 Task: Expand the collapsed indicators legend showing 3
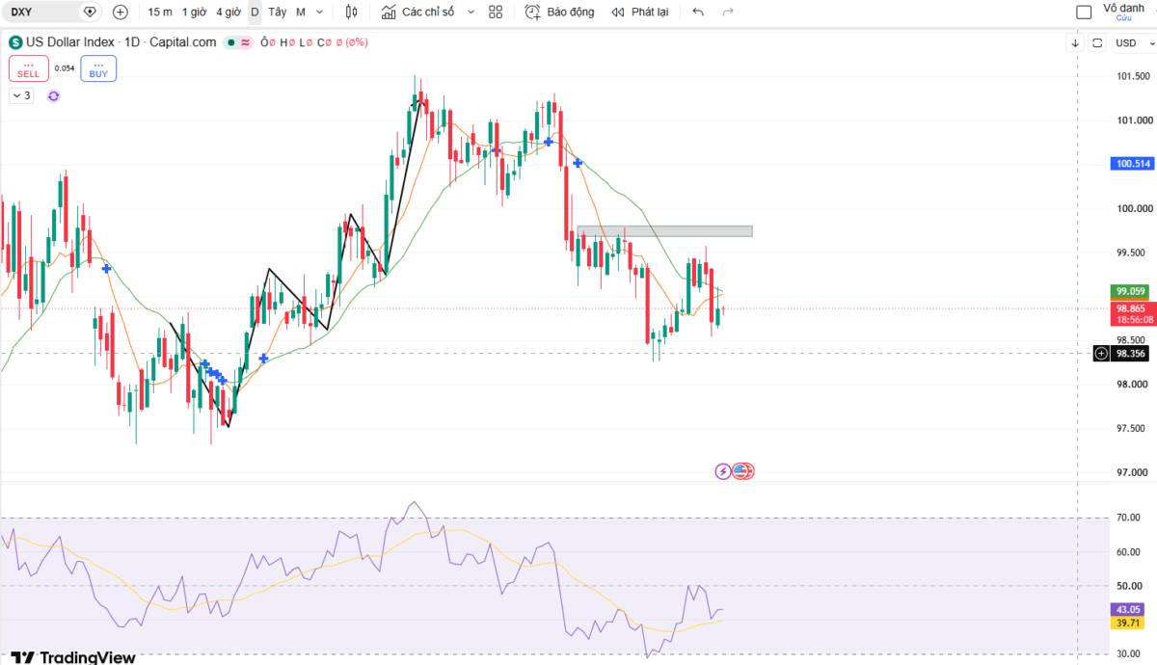click(x=21, y=95)
